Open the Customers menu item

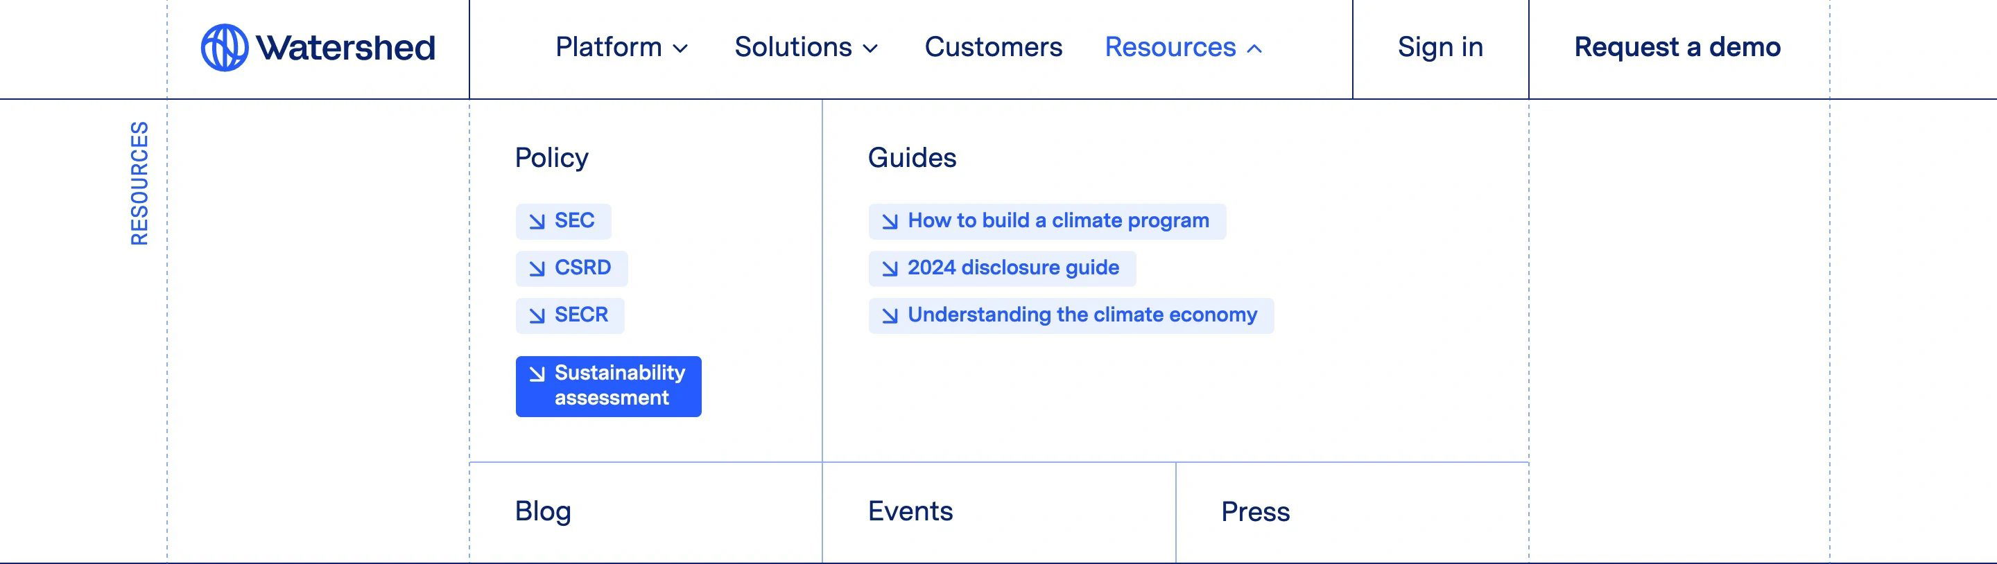993,47
